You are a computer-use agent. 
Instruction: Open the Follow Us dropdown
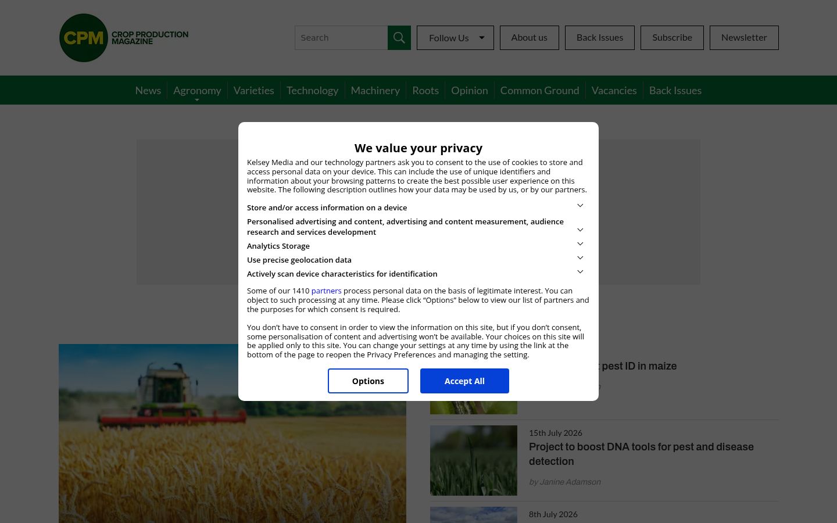click(x=455, y=38)
